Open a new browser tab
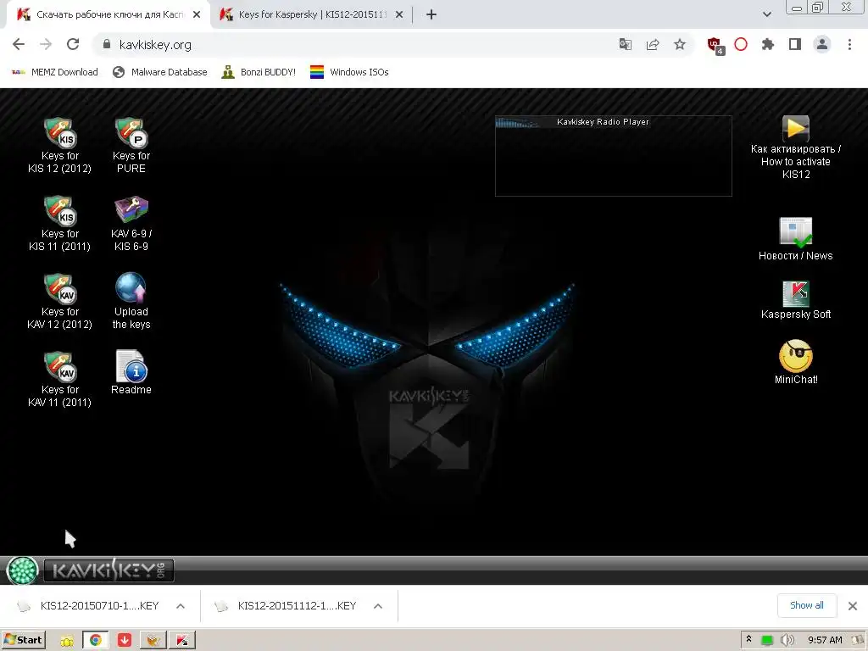 coord(431,14)
